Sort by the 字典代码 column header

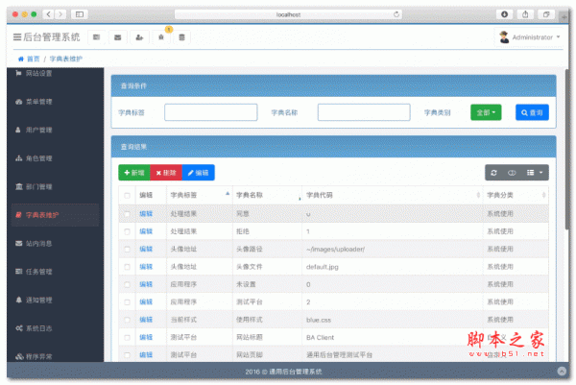click(393, 195)
